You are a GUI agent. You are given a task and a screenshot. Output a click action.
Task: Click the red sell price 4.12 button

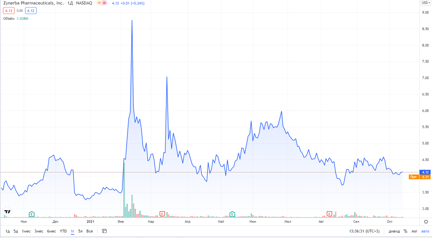click(9, 11)
